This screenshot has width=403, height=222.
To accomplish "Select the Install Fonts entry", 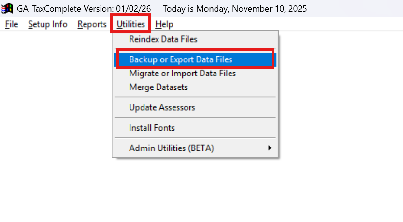I will coord(152,128).
